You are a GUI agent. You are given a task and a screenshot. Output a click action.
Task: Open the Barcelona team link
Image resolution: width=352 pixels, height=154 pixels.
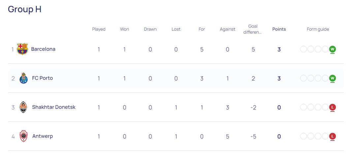tap(43, 49)
